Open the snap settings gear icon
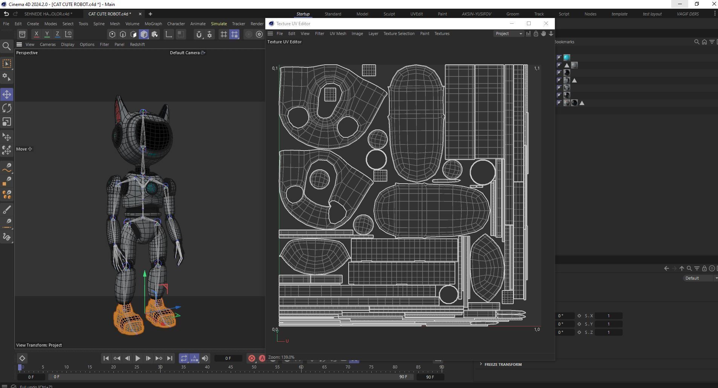 210,34
